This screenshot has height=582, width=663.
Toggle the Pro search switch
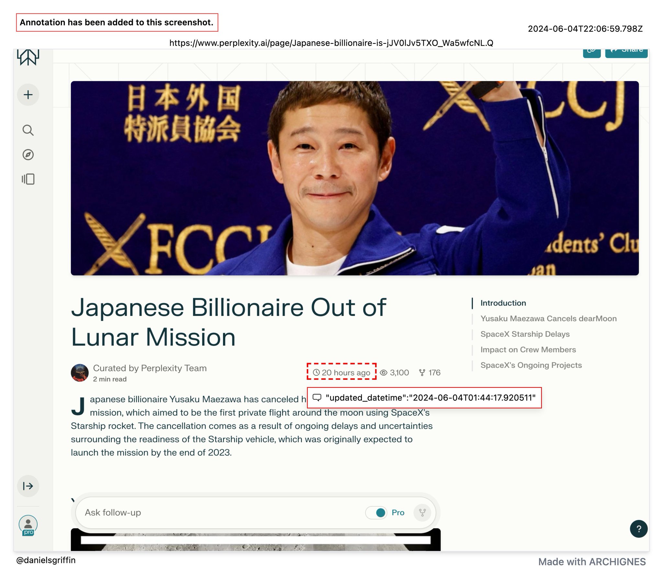click(x=376, y=513)
